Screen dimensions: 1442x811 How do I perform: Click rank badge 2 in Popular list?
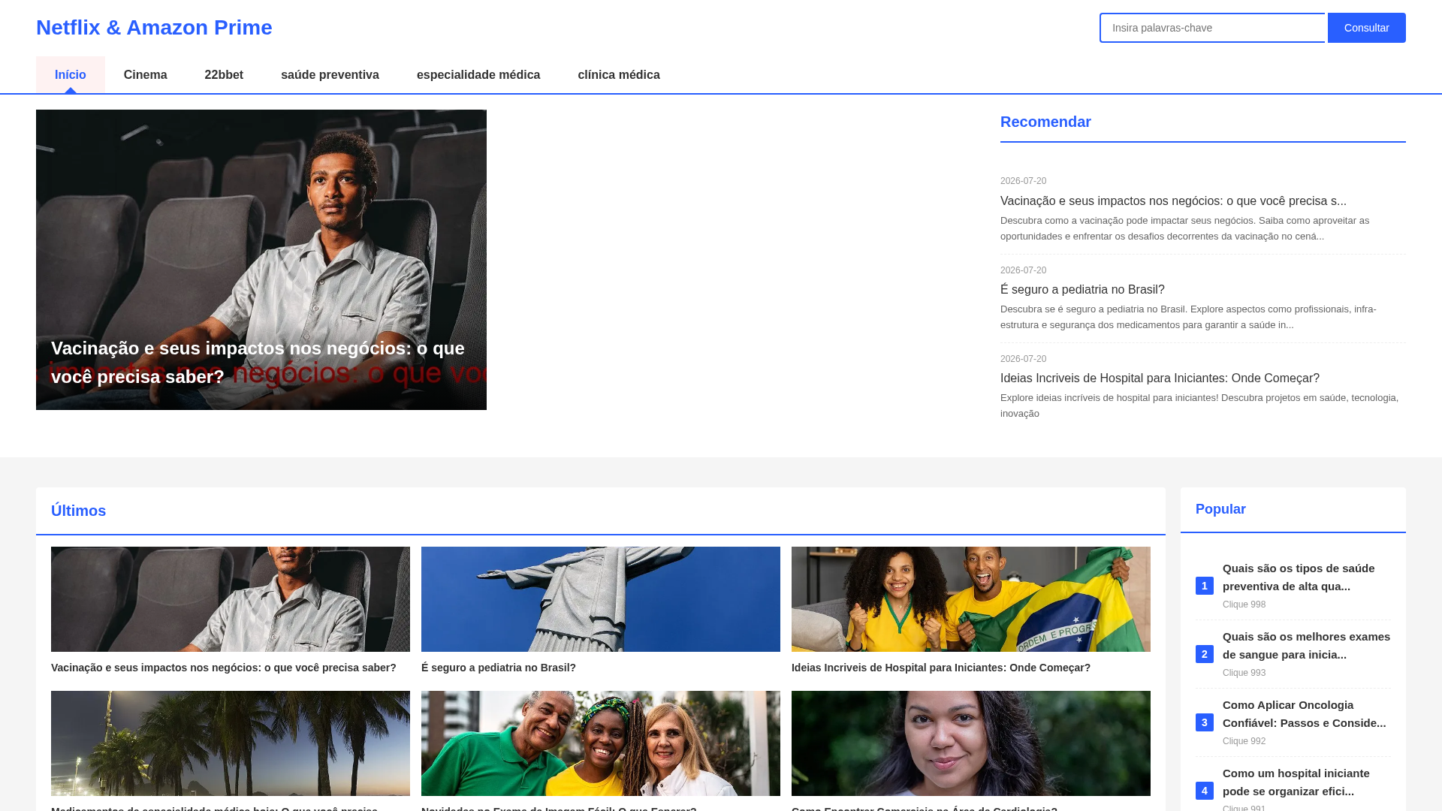pos(1205,654)
